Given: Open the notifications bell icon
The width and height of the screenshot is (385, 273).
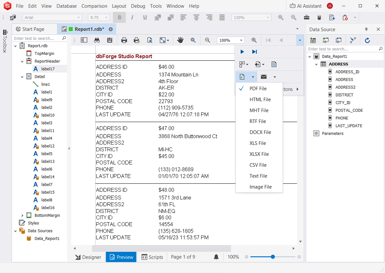Looking at the screenshot, I should (216, 257).
